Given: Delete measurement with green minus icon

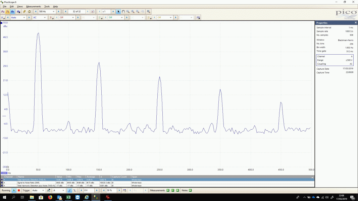Looking at the screenshot, I should [x=172, y=190].
